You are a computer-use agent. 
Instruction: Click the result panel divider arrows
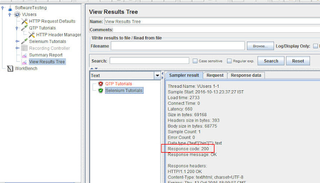click(x=162, y=75)
